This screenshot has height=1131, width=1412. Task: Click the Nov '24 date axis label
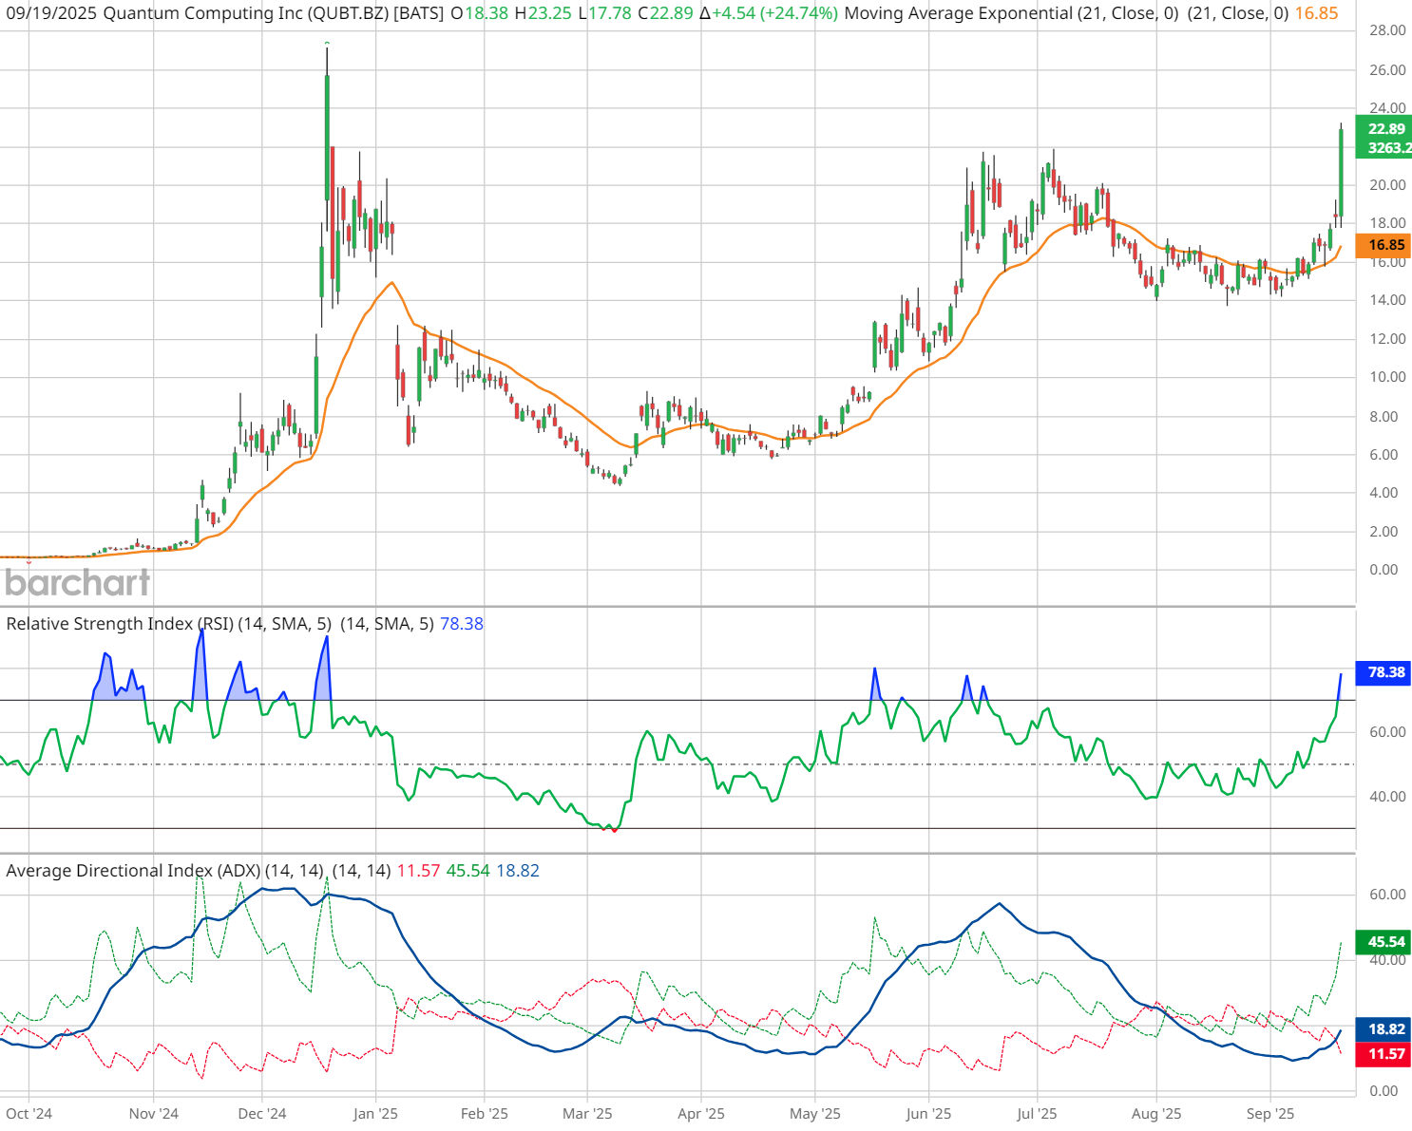click(154, 1114)
